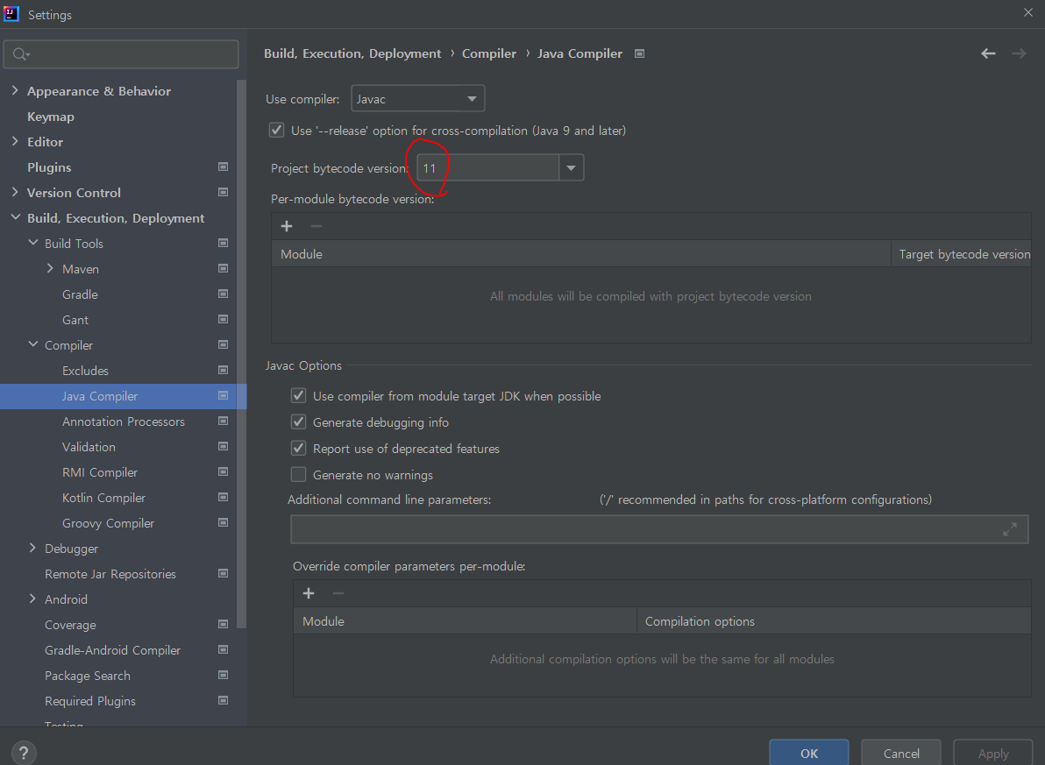Click the project icon next to RMI Compiler

click(x=224, y=471)
